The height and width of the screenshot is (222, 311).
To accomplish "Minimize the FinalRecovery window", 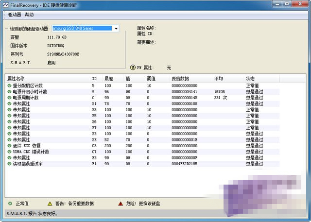I will (277, 4).
